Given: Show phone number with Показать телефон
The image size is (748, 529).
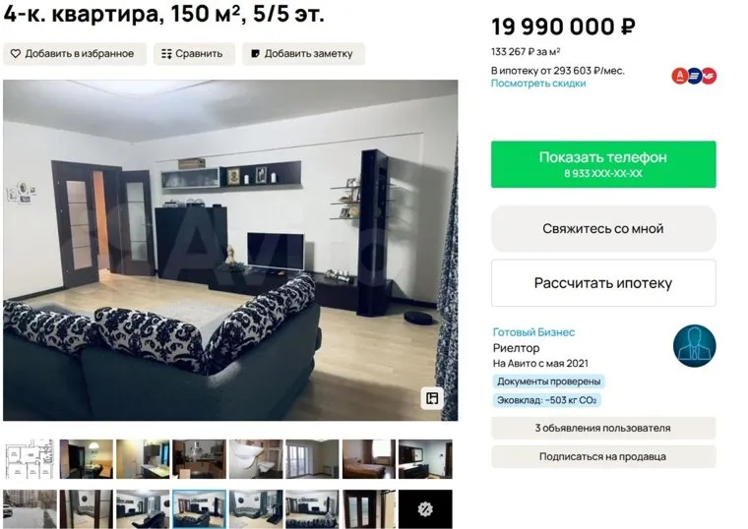Looking at the screenshot, I should tap(603, 164).
